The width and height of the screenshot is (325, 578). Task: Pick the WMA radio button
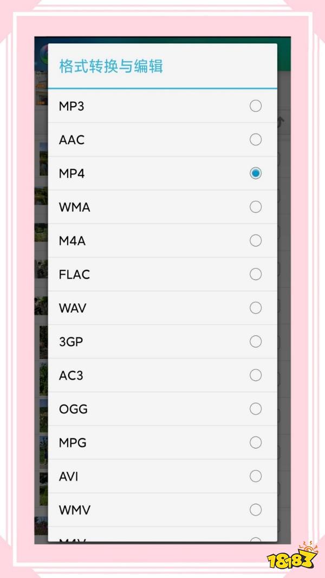coord(256,207)
